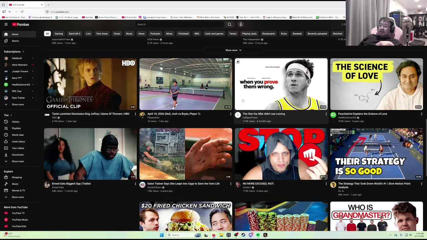
Task: Open Odablock subscription channel
Action: coord(19,58)
